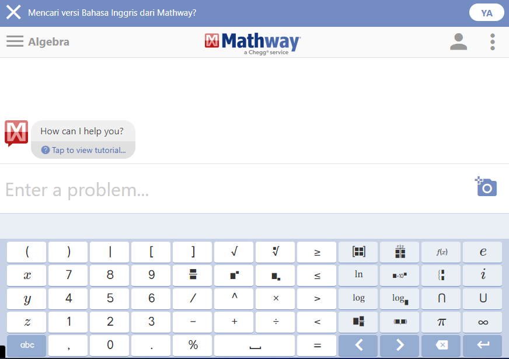This screenshot has width=509, height=359.
Task: Click the Algebra subject label
Action: point(48,42)
